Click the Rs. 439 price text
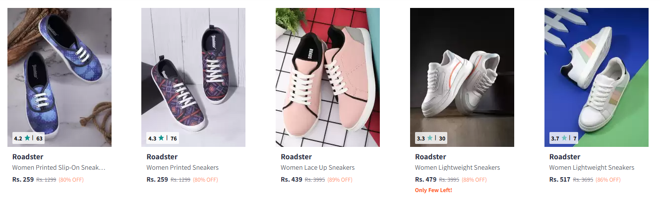Viewport: 660px width, 200px height. pos(292,179)
